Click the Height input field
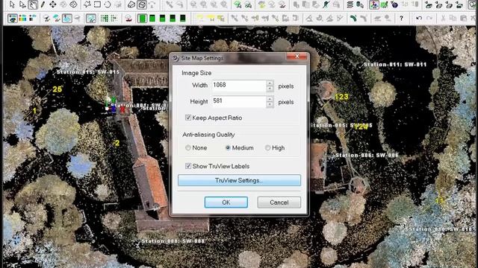Viewport: 478px width, 268px height. coord(239,101)
